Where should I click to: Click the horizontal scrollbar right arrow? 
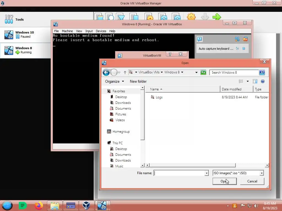pos(267,165)
